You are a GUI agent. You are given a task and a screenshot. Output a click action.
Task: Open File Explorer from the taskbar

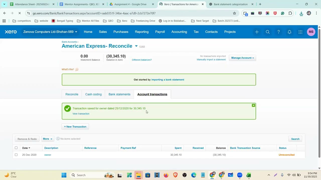138,175
